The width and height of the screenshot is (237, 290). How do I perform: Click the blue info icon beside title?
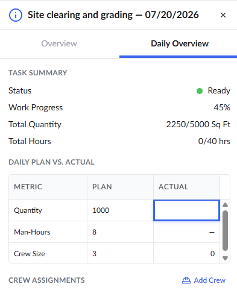click(x=16, y=15)
